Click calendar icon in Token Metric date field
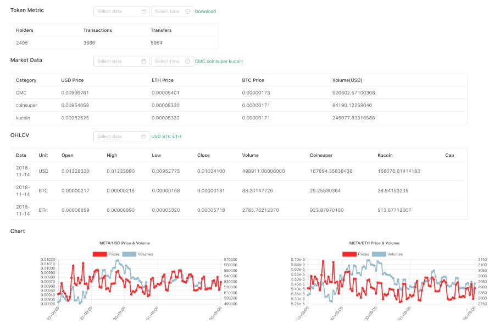 click(143, 12)
